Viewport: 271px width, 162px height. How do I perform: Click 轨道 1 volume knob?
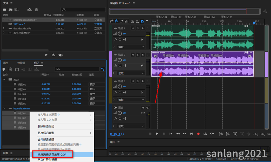pyautogui.click(x=120, y=33)
